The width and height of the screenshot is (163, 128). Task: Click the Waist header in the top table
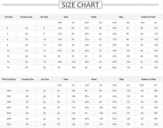pos(93,17)
